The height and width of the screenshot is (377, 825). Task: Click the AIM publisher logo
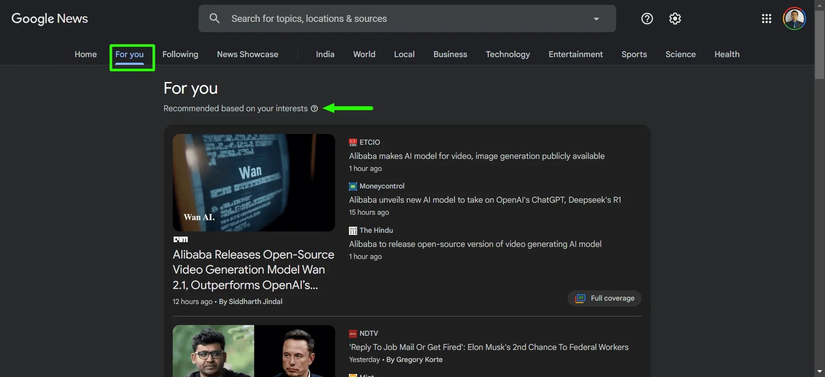(x=180, y=239)
